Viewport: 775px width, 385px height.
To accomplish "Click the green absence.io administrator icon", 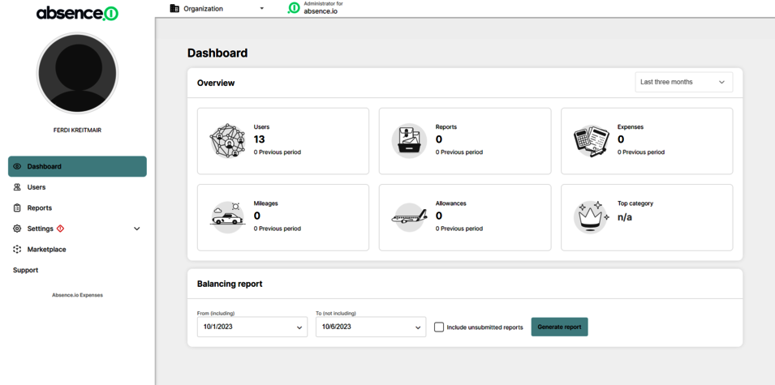I will [x=294, y=8].
